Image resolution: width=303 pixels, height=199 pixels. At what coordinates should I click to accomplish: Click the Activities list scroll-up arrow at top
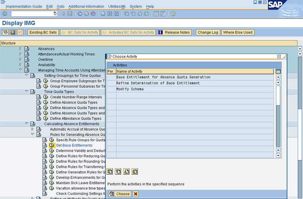click(278, 77)
